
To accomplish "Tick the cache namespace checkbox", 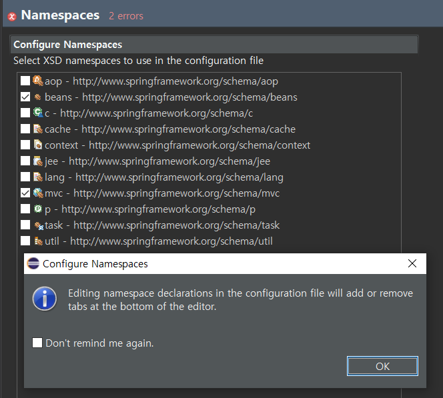I will pos(25,129).
